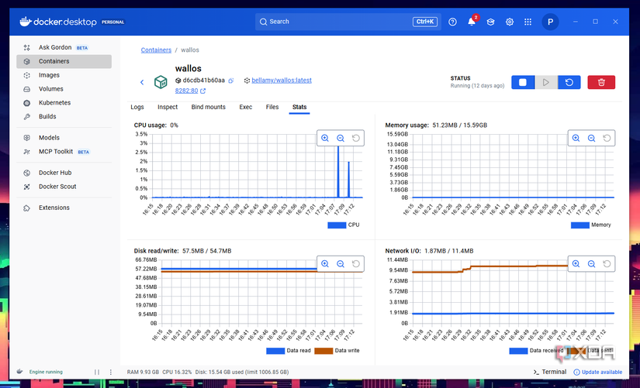Open the 8282:80 port link
The image size is (640, 388).
(x=186, y=91)
